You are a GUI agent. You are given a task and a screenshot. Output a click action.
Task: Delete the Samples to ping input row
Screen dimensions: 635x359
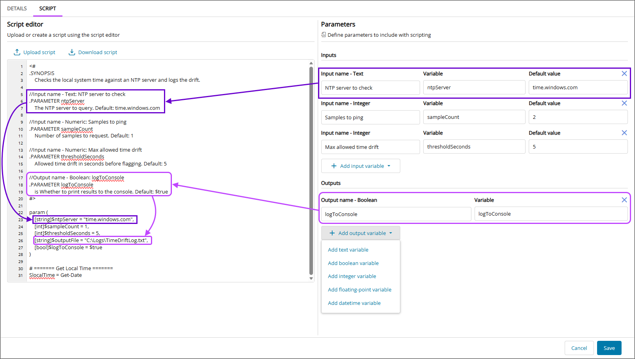tap(624, 103)
